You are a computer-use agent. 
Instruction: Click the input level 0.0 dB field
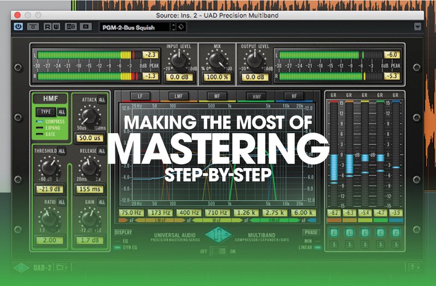pos(179,77)
